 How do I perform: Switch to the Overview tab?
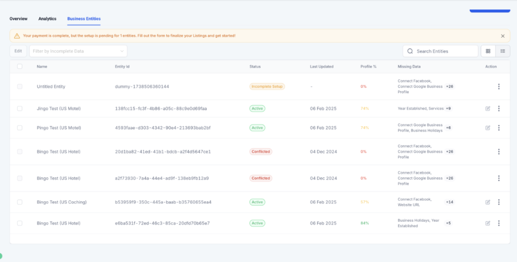click(19, 19)
